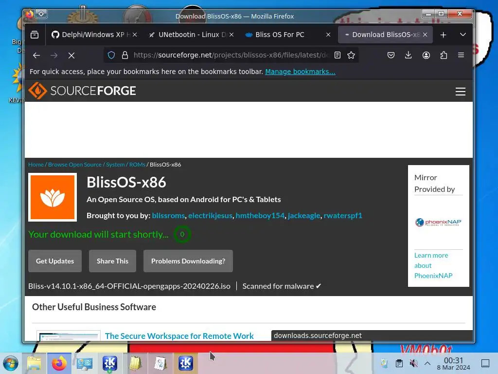The width and height of the screenshot is (498, 374).
Task: Go back to previous page
Action: [36, 56]
